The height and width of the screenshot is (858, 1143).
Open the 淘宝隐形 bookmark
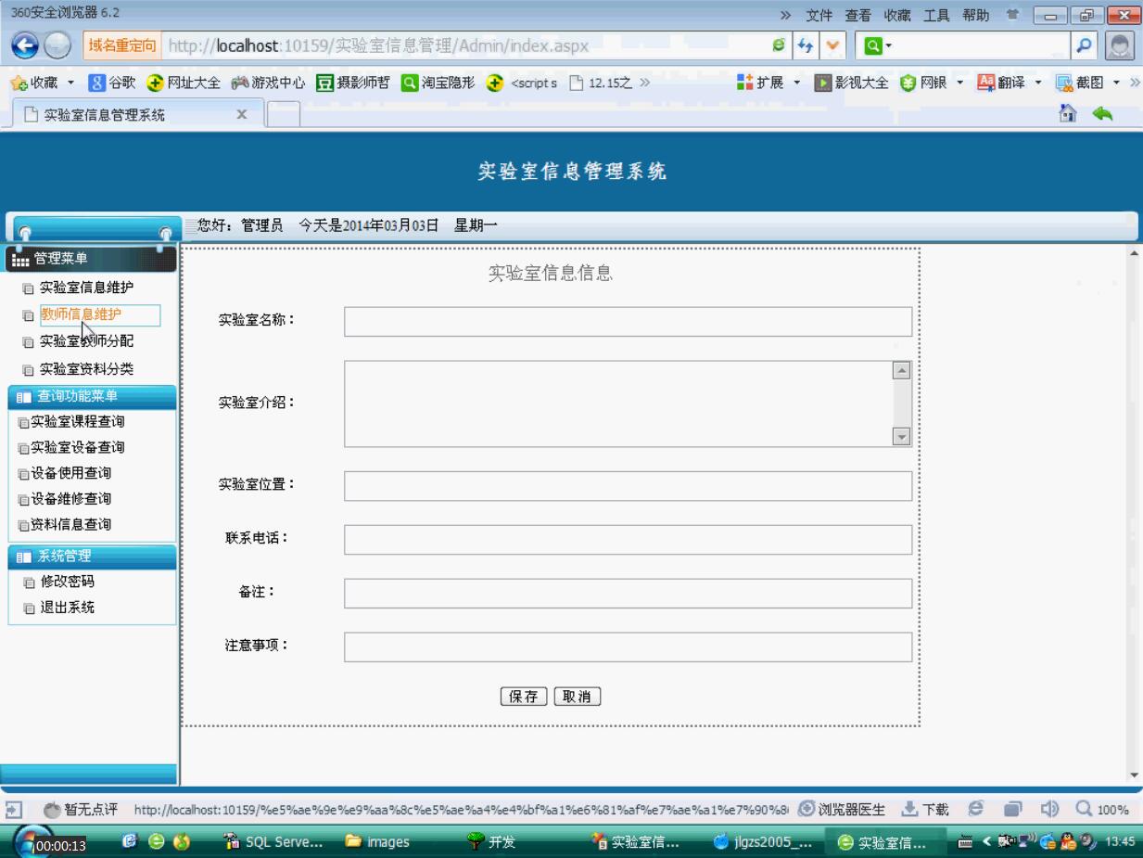tap(438, 83)
